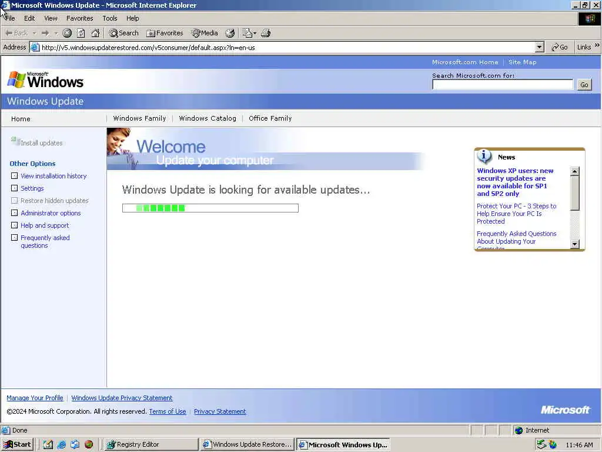The image size is (602, 452).
Task: Open the Help menu
Action: [x=132, y=18]
